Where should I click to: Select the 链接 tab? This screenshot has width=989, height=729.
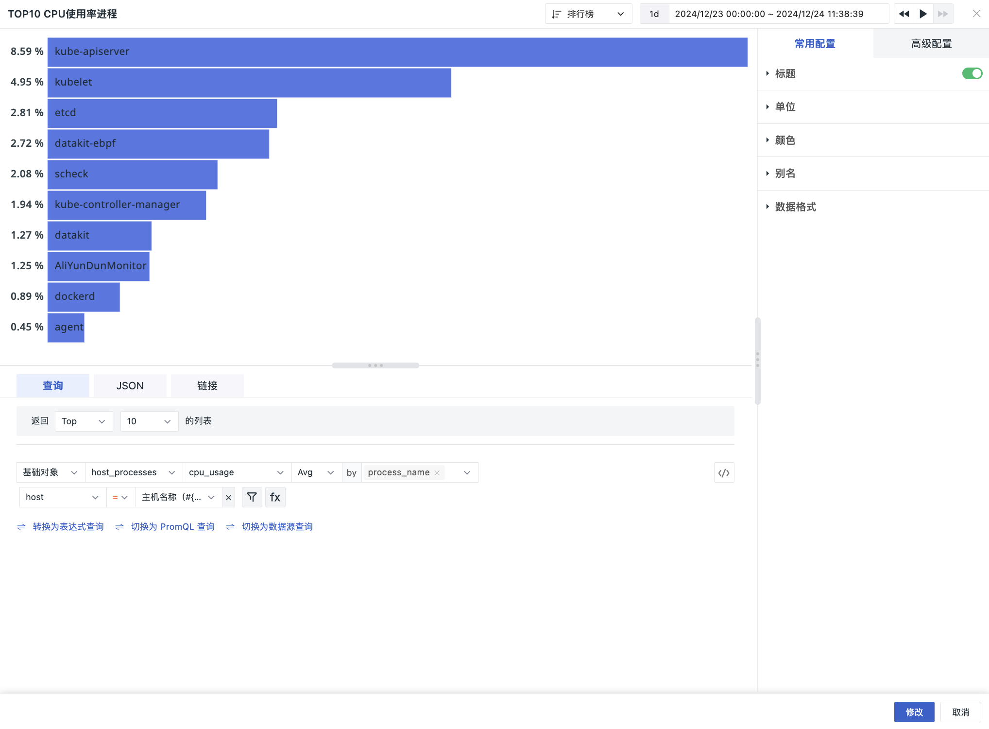(207, 386)
